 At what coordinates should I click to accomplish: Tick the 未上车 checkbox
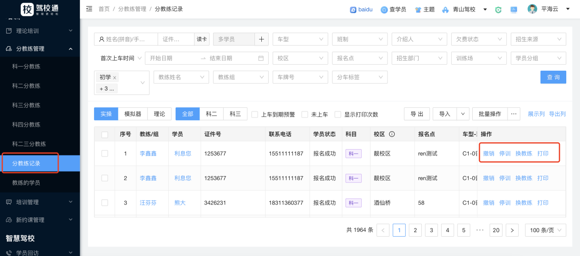click(x=305, y=114)
